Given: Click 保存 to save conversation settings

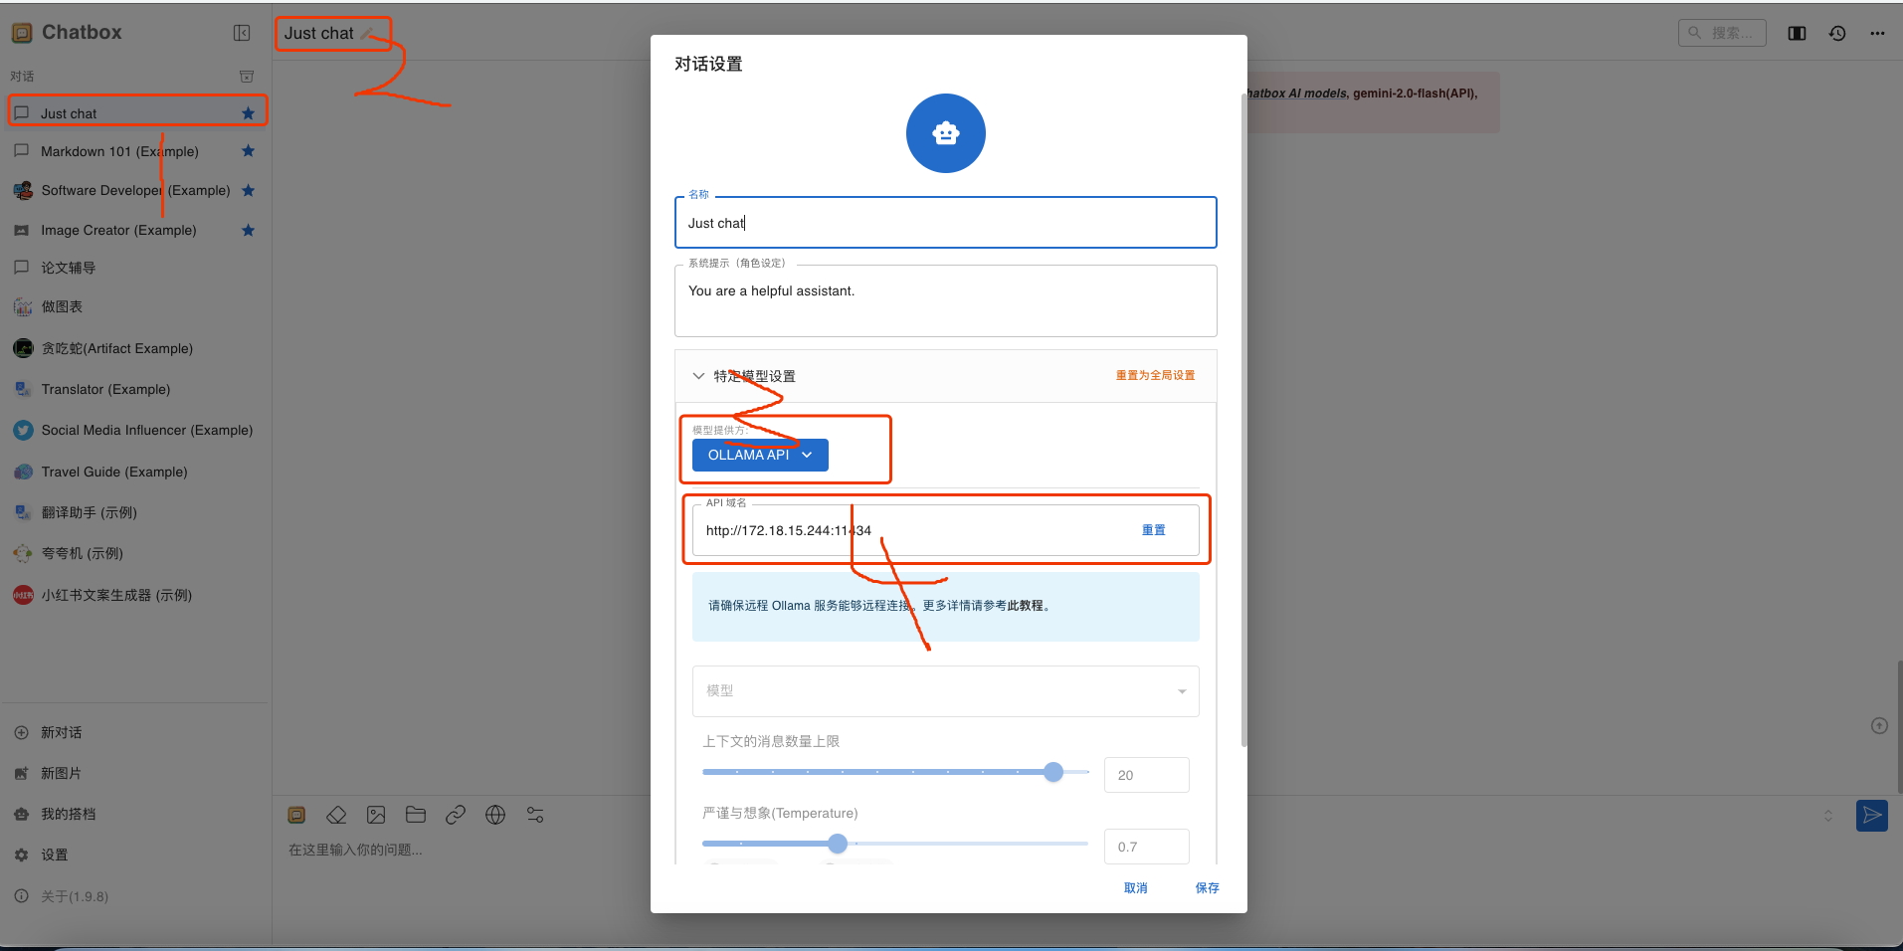Looking at the screenshot, I should [1208, 888].
